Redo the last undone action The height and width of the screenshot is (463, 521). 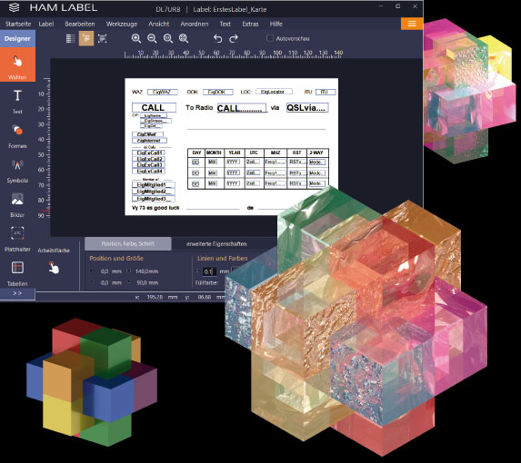[x=234, y=38]
